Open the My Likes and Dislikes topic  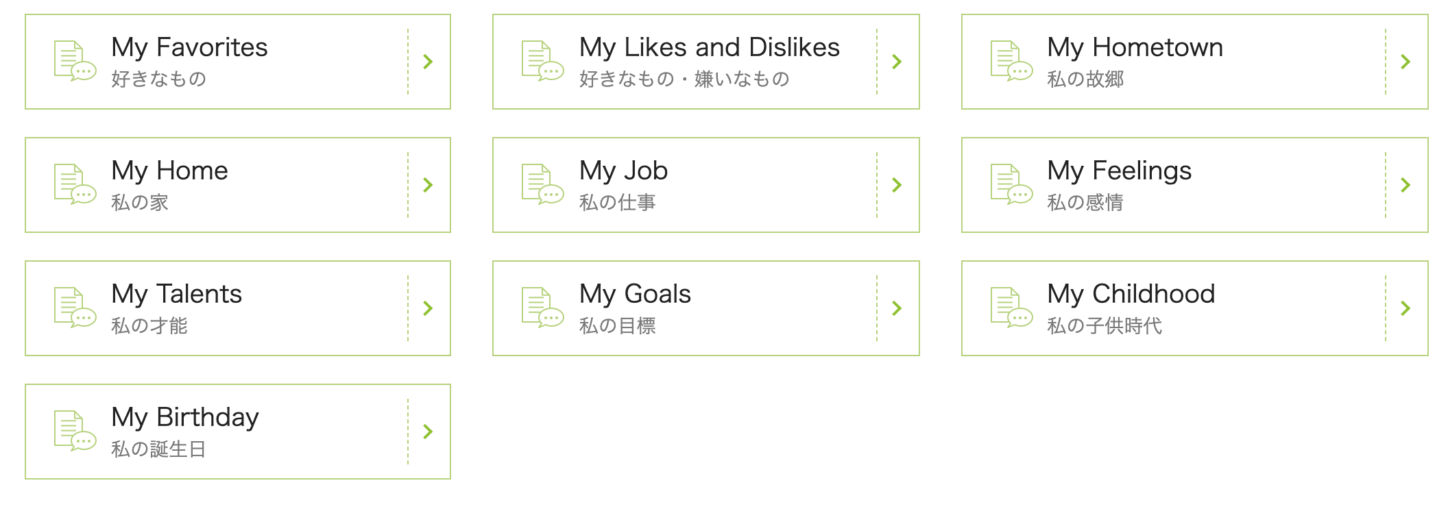coord(709,47)
